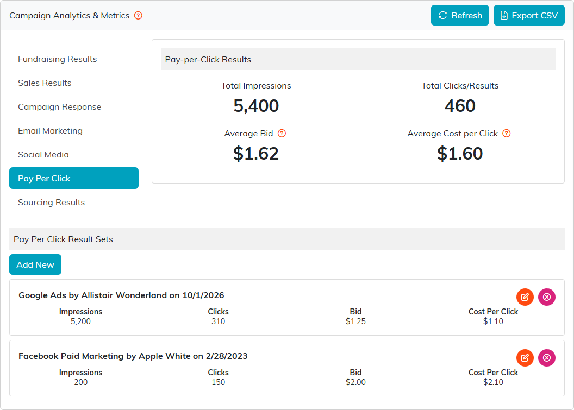This screenshot has width=574, height=410.
Task: Click the Google Ads by Allistair Wonderland title
Action: click(x=121, y=295)
